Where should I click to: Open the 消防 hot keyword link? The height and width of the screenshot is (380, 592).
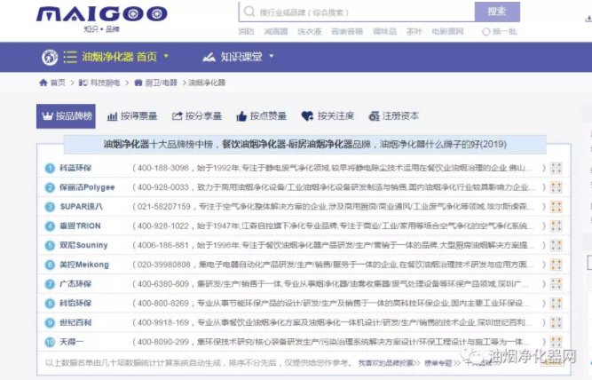click(246, 31)
